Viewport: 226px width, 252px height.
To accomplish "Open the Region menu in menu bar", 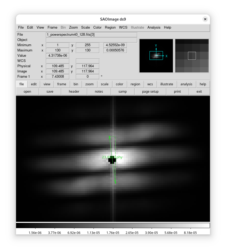I will 110,27.
